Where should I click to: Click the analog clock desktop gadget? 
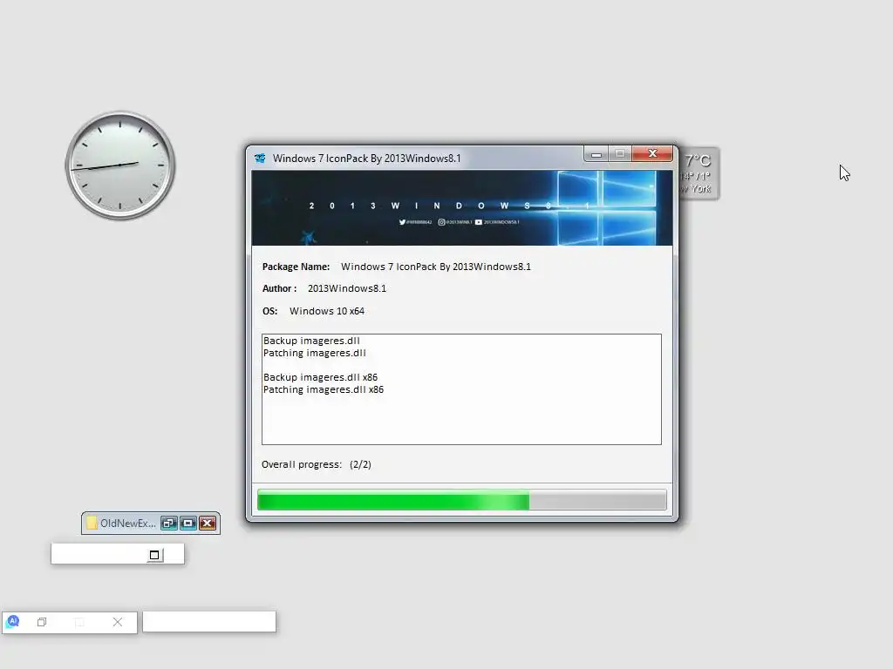(x=120, y=166)
